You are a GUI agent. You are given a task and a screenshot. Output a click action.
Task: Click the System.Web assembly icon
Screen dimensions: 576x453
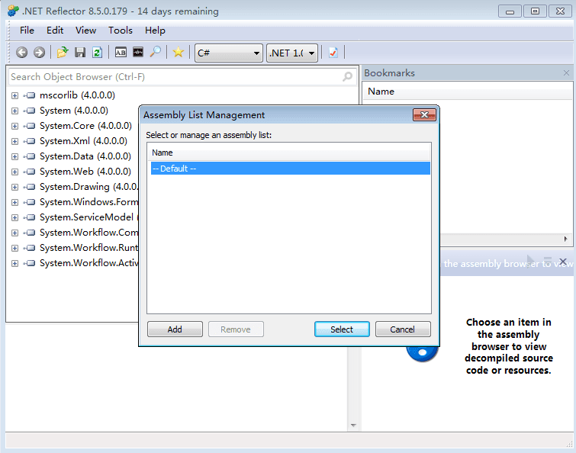pos(30,172)
